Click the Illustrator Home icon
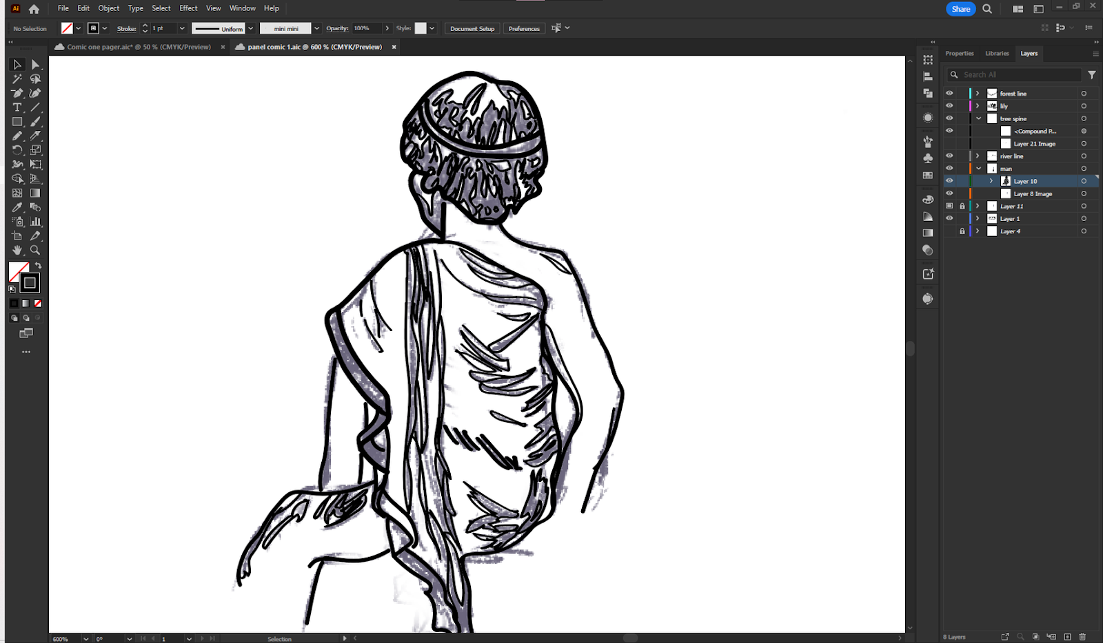1103x643 pixels. [x=34, y=9]
